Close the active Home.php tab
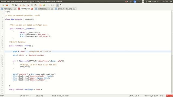This screenshot has width=173, height=97. click(x=32, y=9)
